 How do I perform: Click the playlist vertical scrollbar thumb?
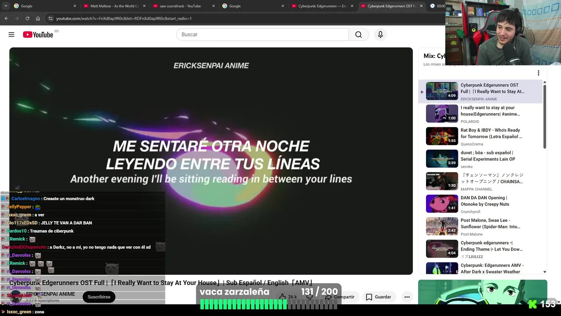(545, 116)
